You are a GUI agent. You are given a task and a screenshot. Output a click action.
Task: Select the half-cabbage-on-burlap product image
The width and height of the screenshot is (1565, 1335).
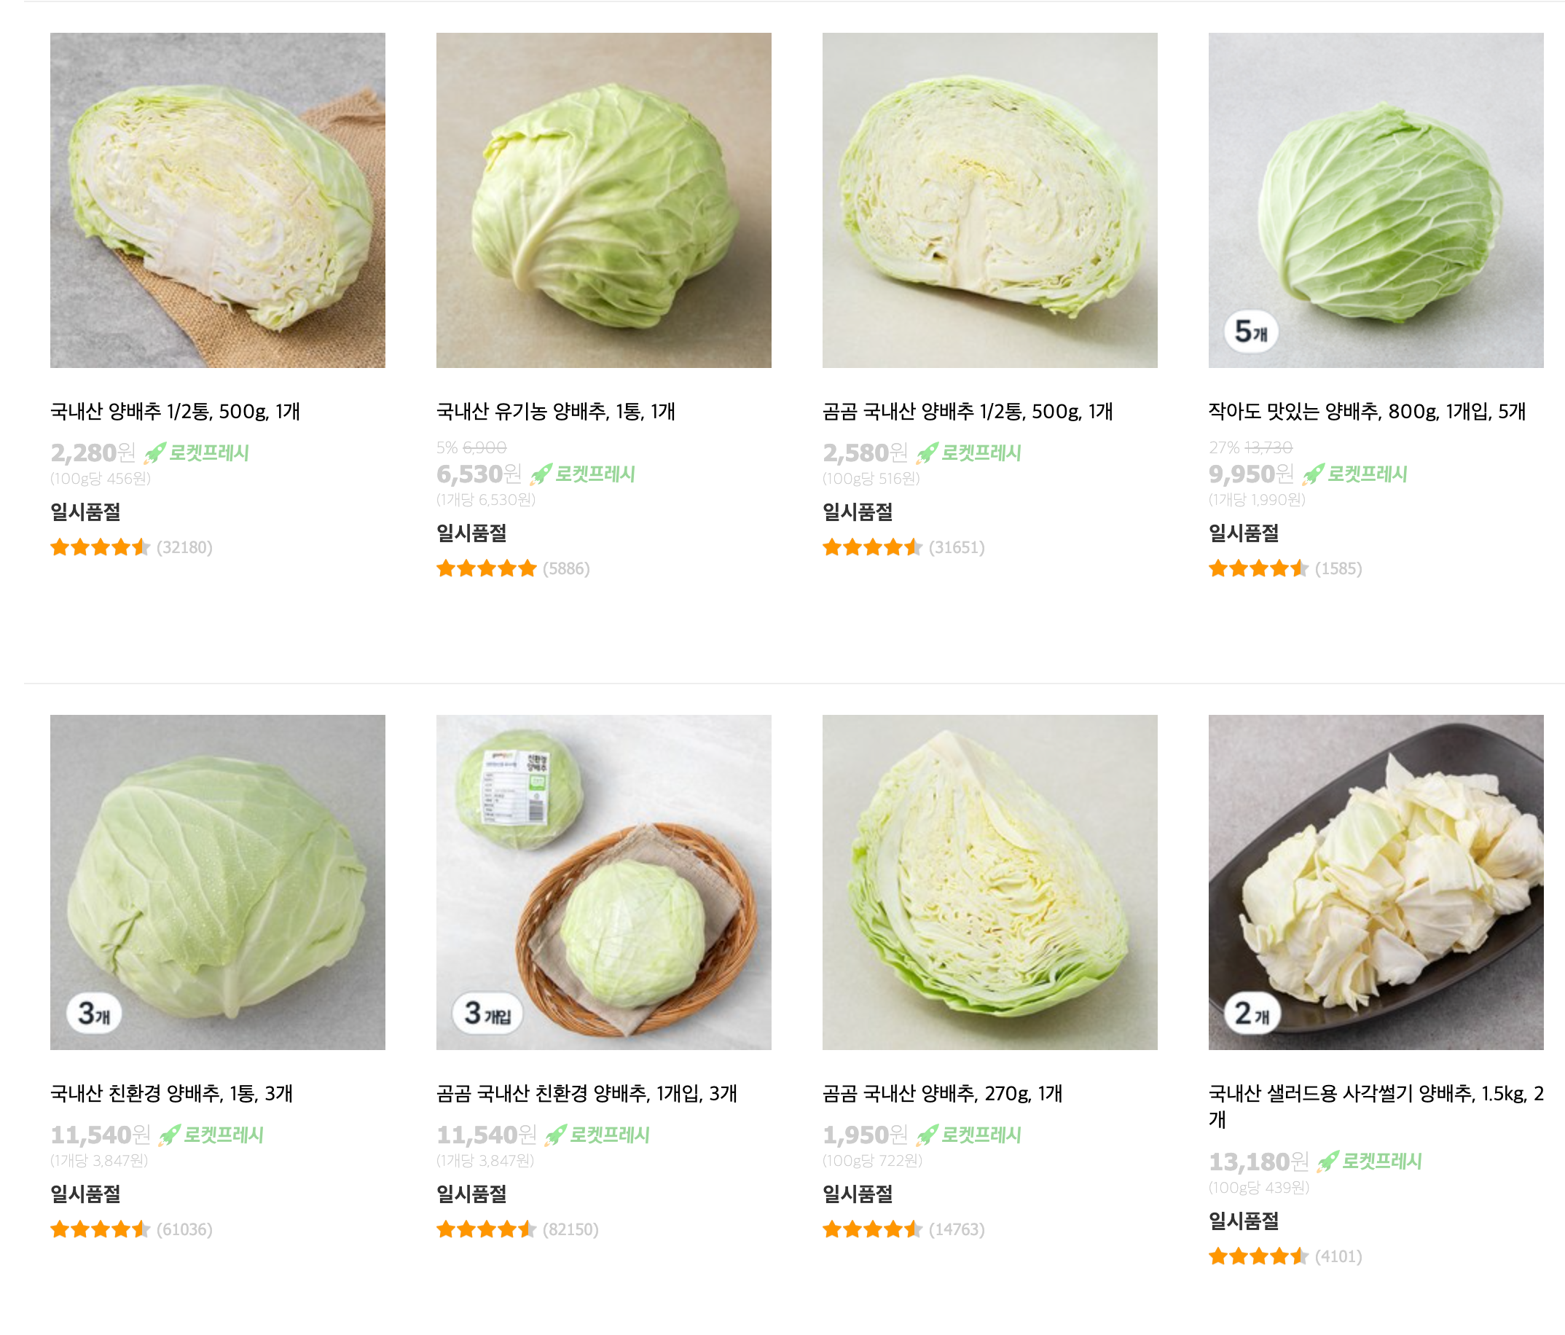click(218, 200)
